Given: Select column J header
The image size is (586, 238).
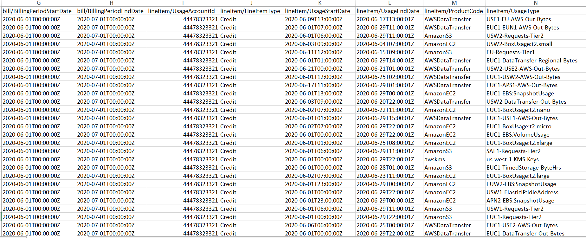Looking at the screenshot, I should coord(251,3).
